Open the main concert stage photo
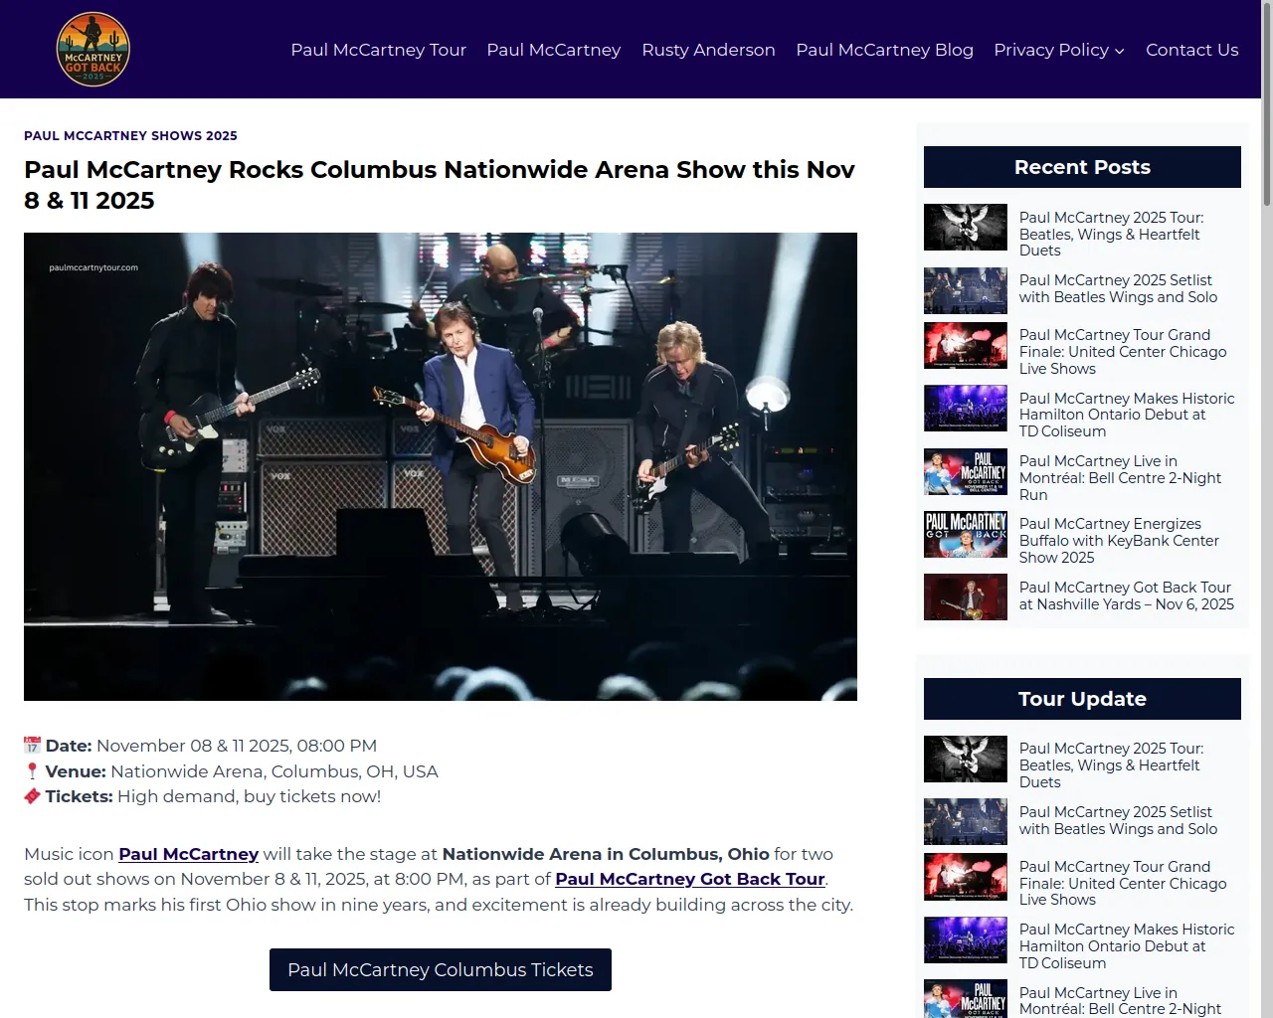 [x=441, y=466]
